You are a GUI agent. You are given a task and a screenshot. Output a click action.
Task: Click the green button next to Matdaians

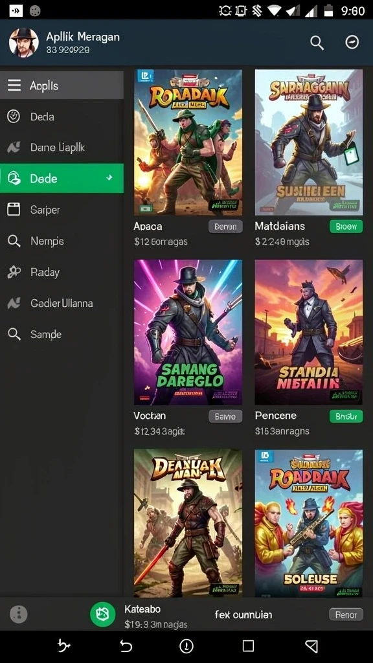346,227
